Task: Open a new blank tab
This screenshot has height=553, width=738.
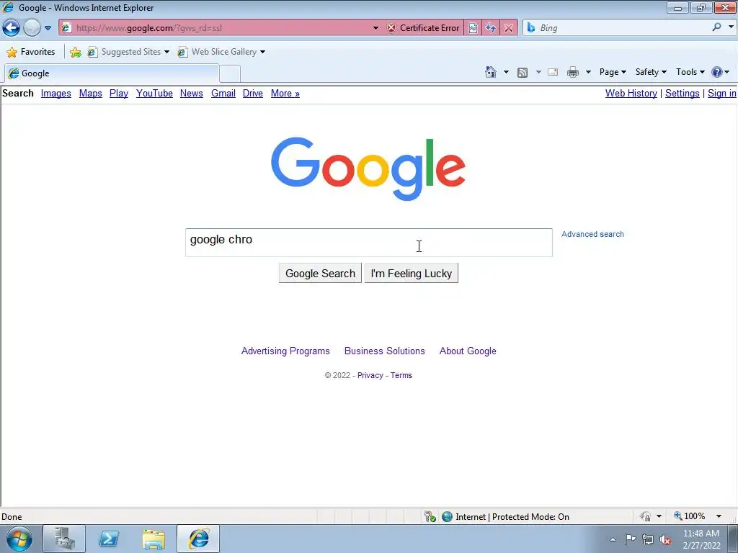Action: (x=230, y=74)
